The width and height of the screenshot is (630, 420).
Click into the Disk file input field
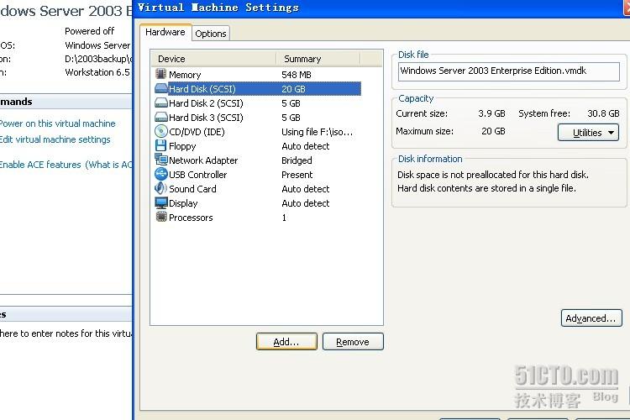point(509,71)
